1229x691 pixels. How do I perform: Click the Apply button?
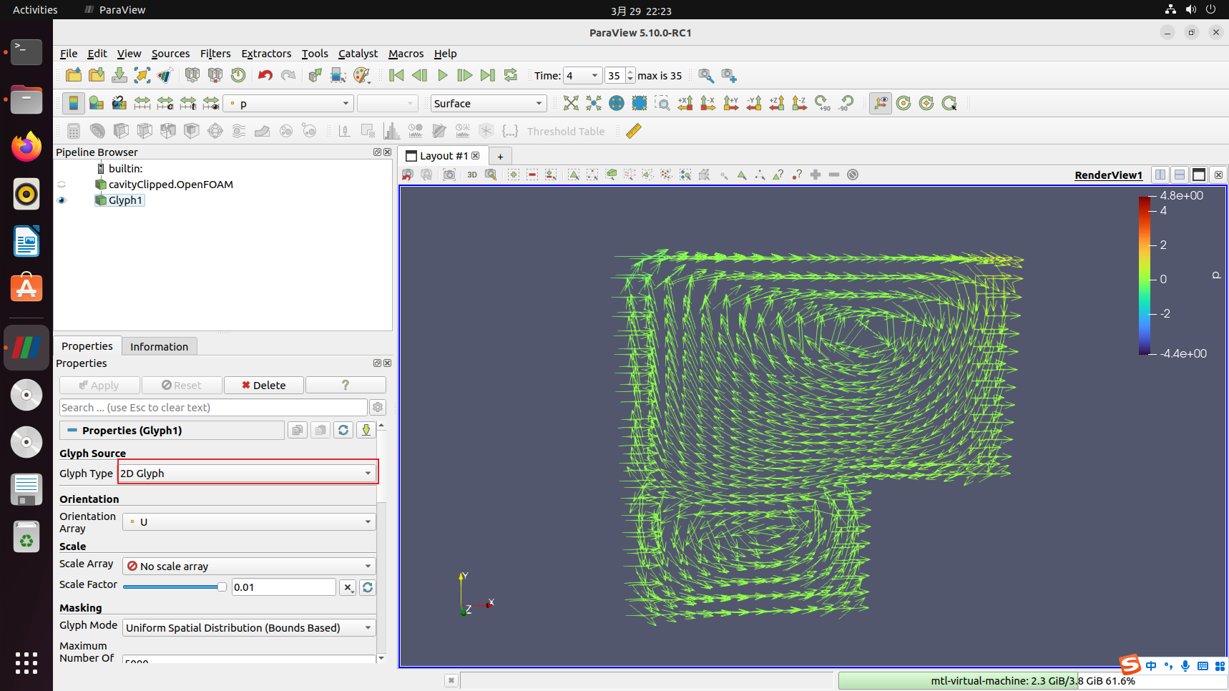[x=99, y=386]
